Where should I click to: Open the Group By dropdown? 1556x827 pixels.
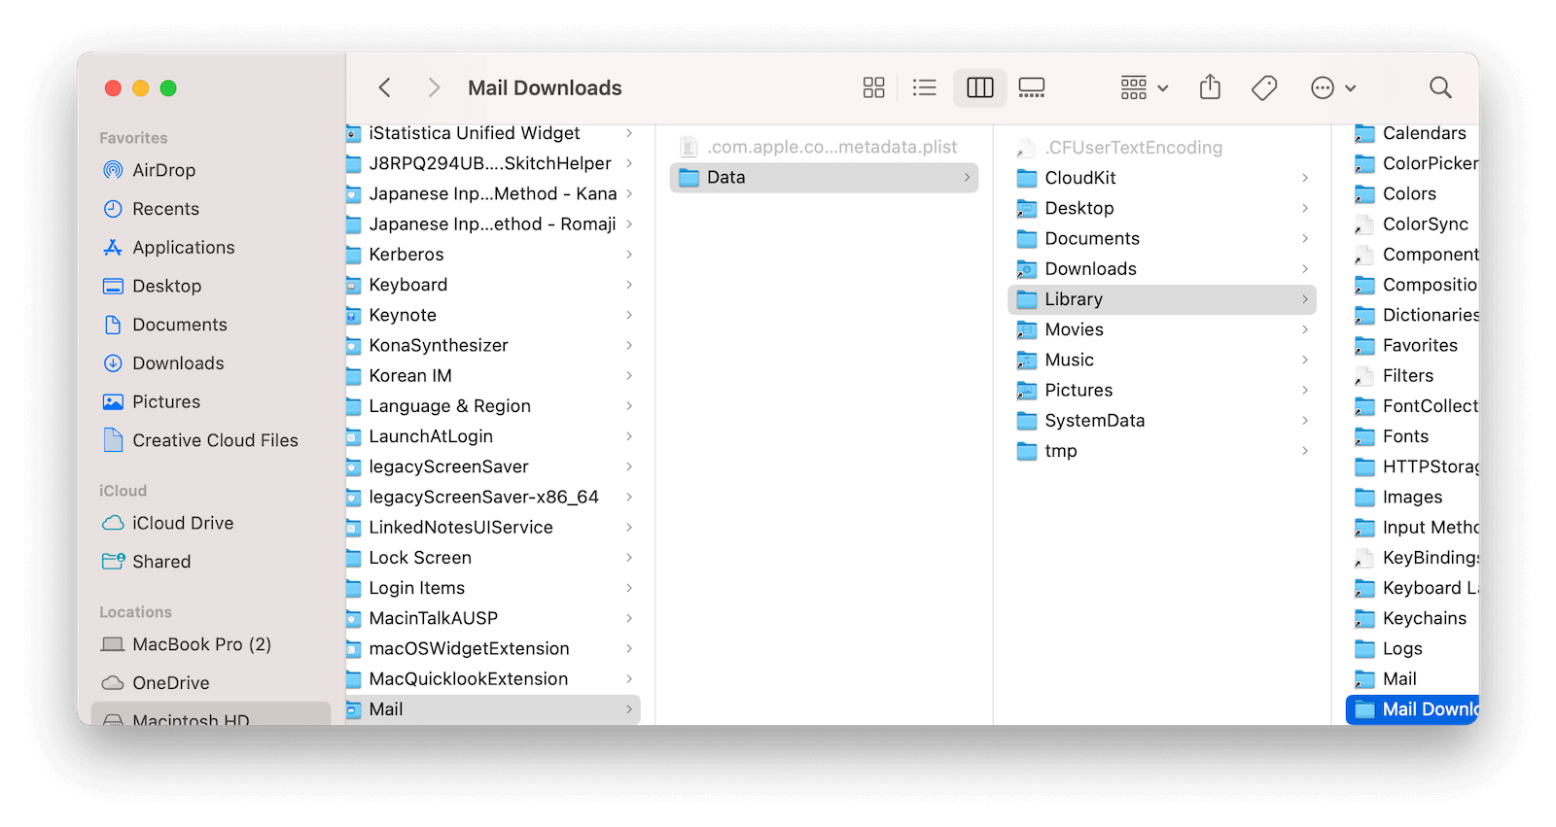click(x=1144, y=88)
